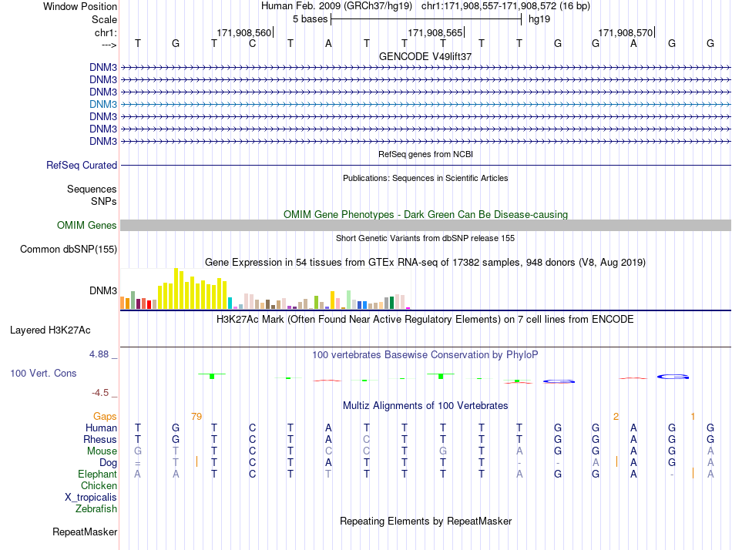This screenshot has height=550, width=732.
Task: Click the tallest yellow bar in GTEx chart
Action: point(176,289)
